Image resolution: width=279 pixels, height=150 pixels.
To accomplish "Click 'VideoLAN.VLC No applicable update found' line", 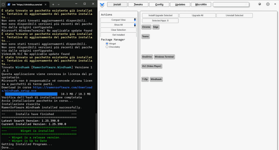I will tap(36, 54).
